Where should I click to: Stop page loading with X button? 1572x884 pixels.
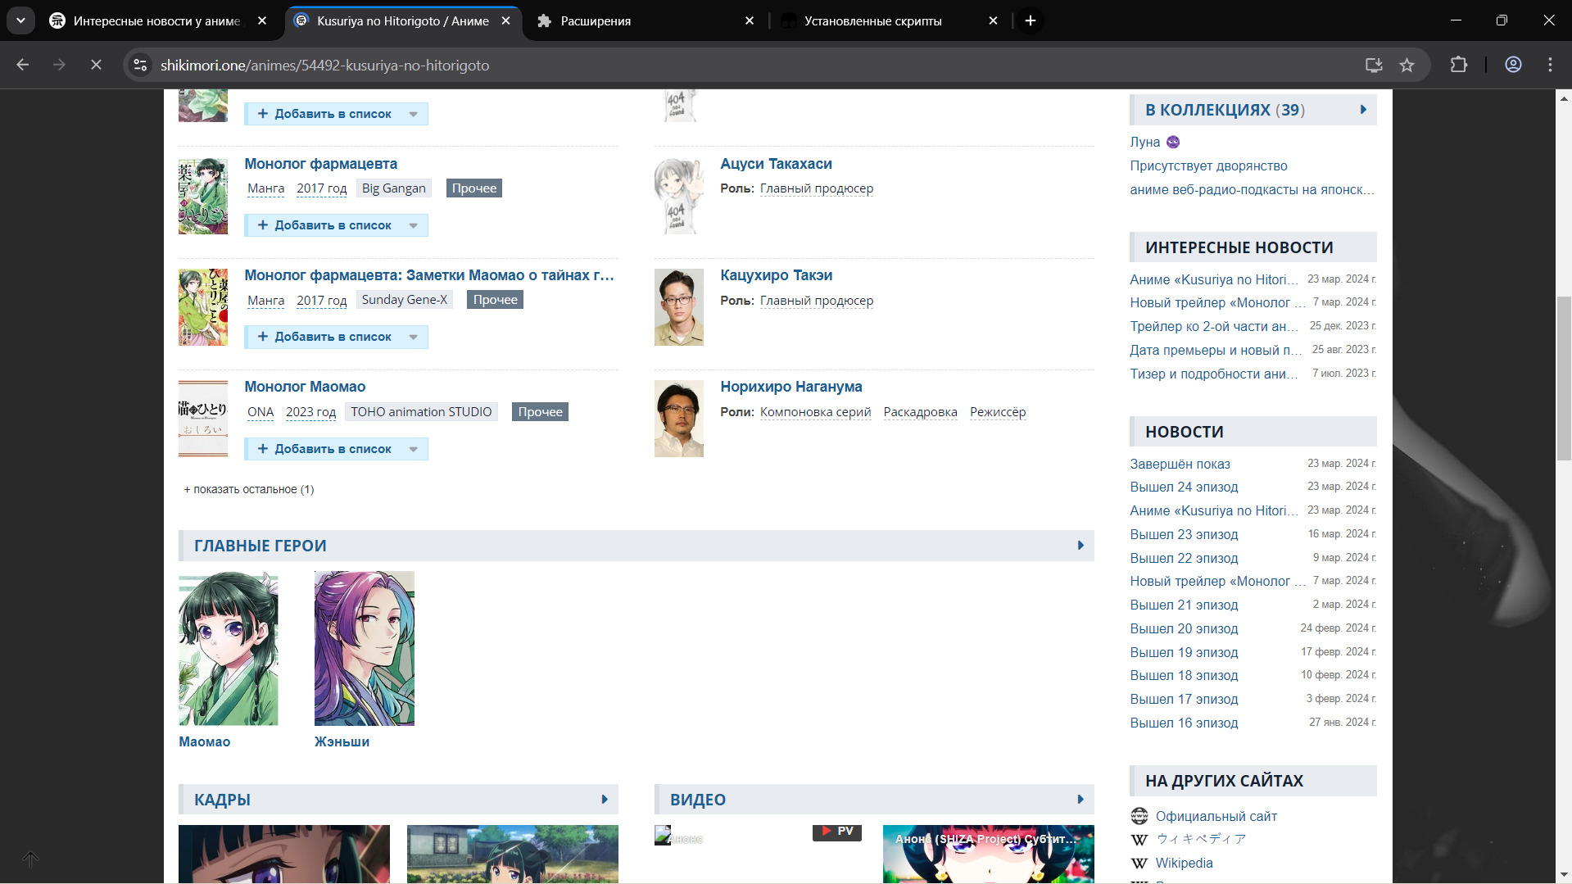(x=96, y=65)
